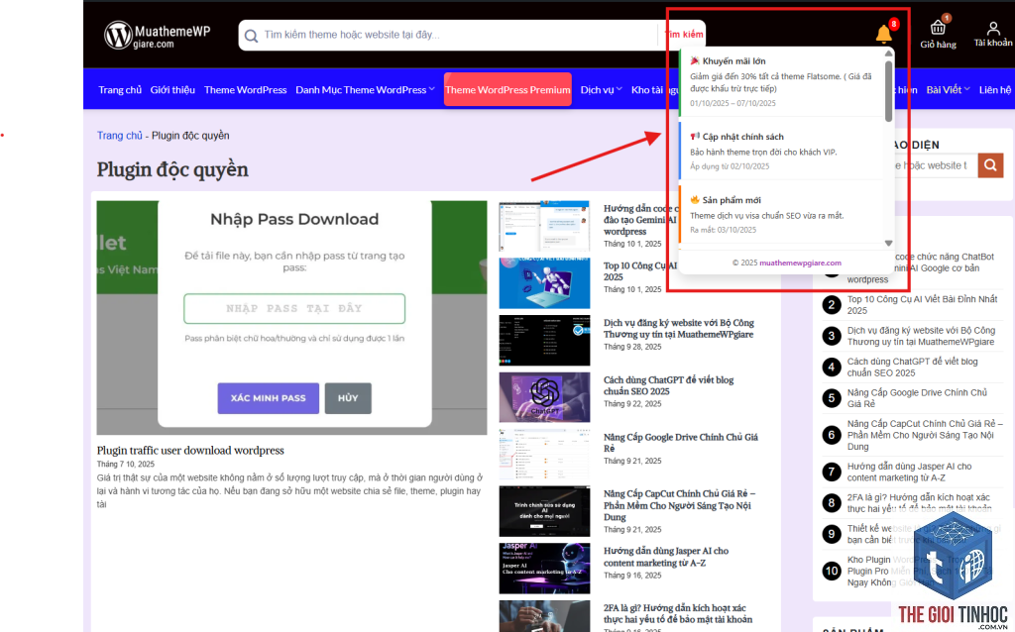Image resolution: width=1015 pixels, height=632 pixels.
Task: Click the plugin download post main thumbnail
Action: point(291,318)
